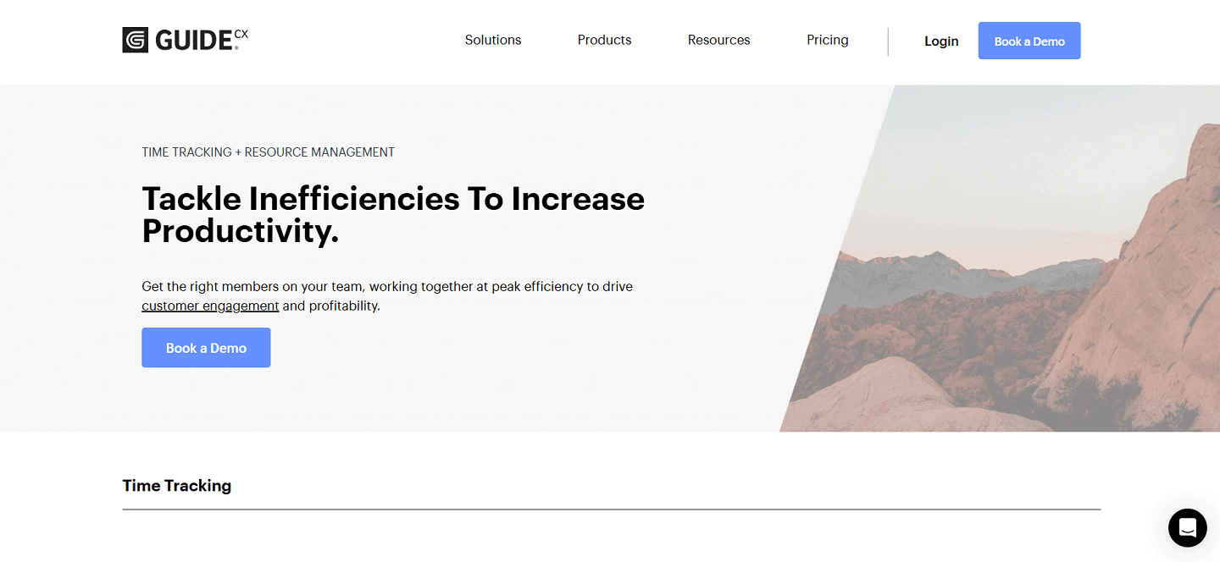Click the divider line below Time Tracking
The image size is (1220, 562).
point(611,510)
